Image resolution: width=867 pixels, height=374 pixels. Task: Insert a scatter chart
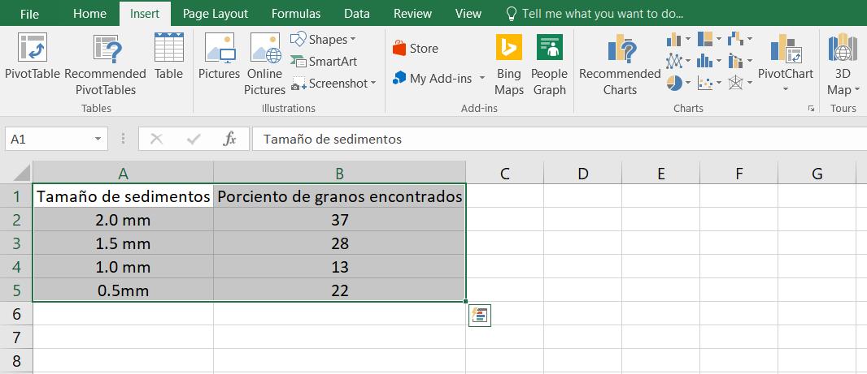click(x=705, y=83)
